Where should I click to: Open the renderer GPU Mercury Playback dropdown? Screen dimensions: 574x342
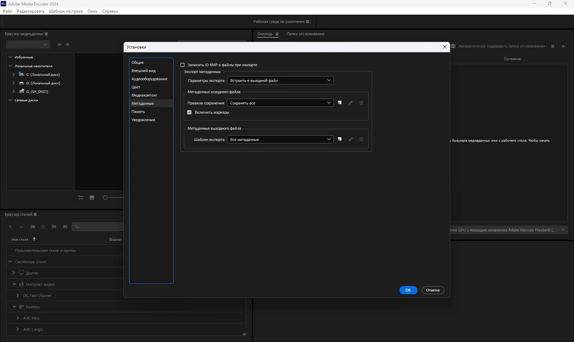pos(508,230)
